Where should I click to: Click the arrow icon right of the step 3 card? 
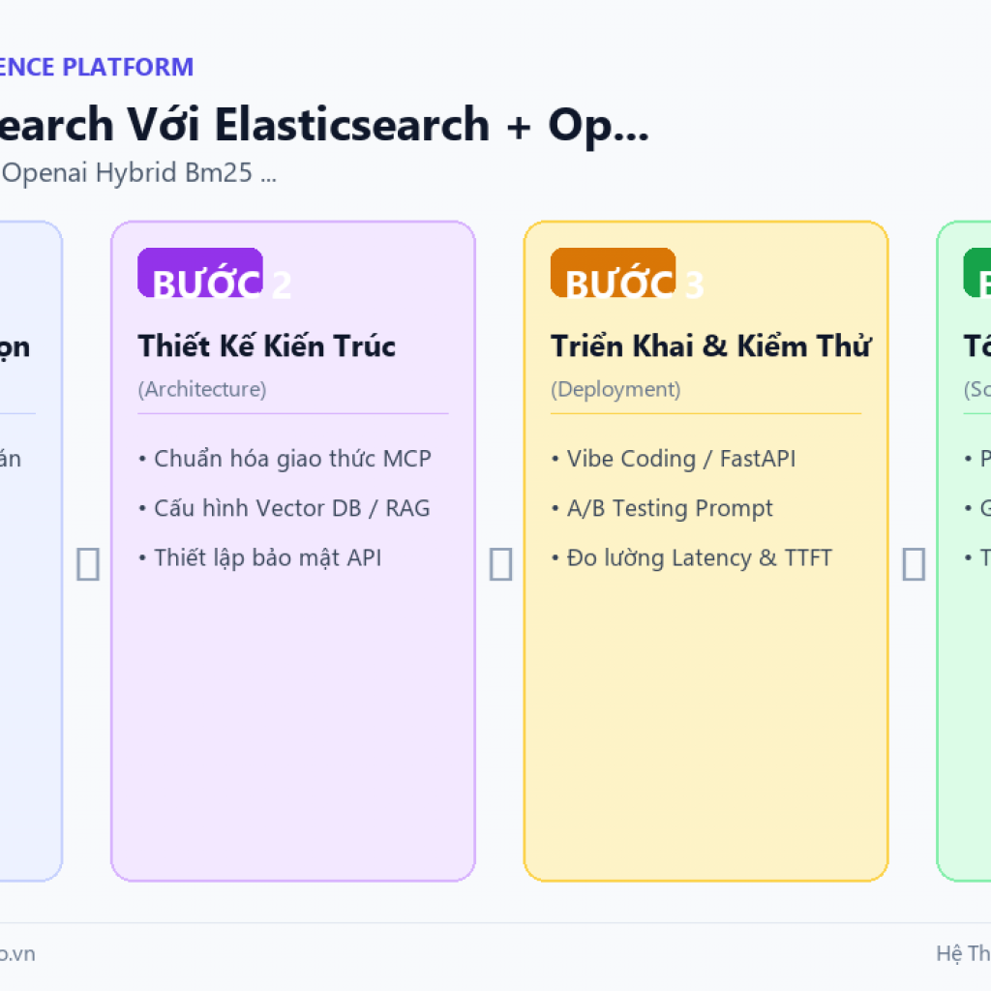tap(914, 564)
